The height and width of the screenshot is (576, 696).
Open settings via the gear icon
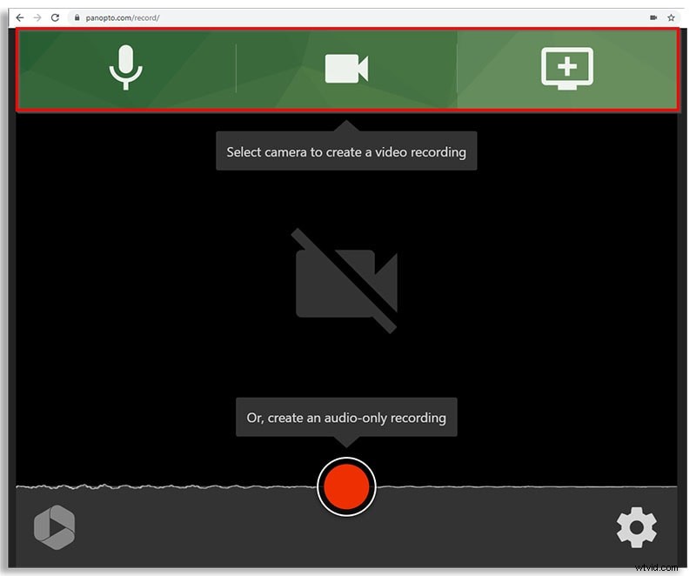coord(637,527)
